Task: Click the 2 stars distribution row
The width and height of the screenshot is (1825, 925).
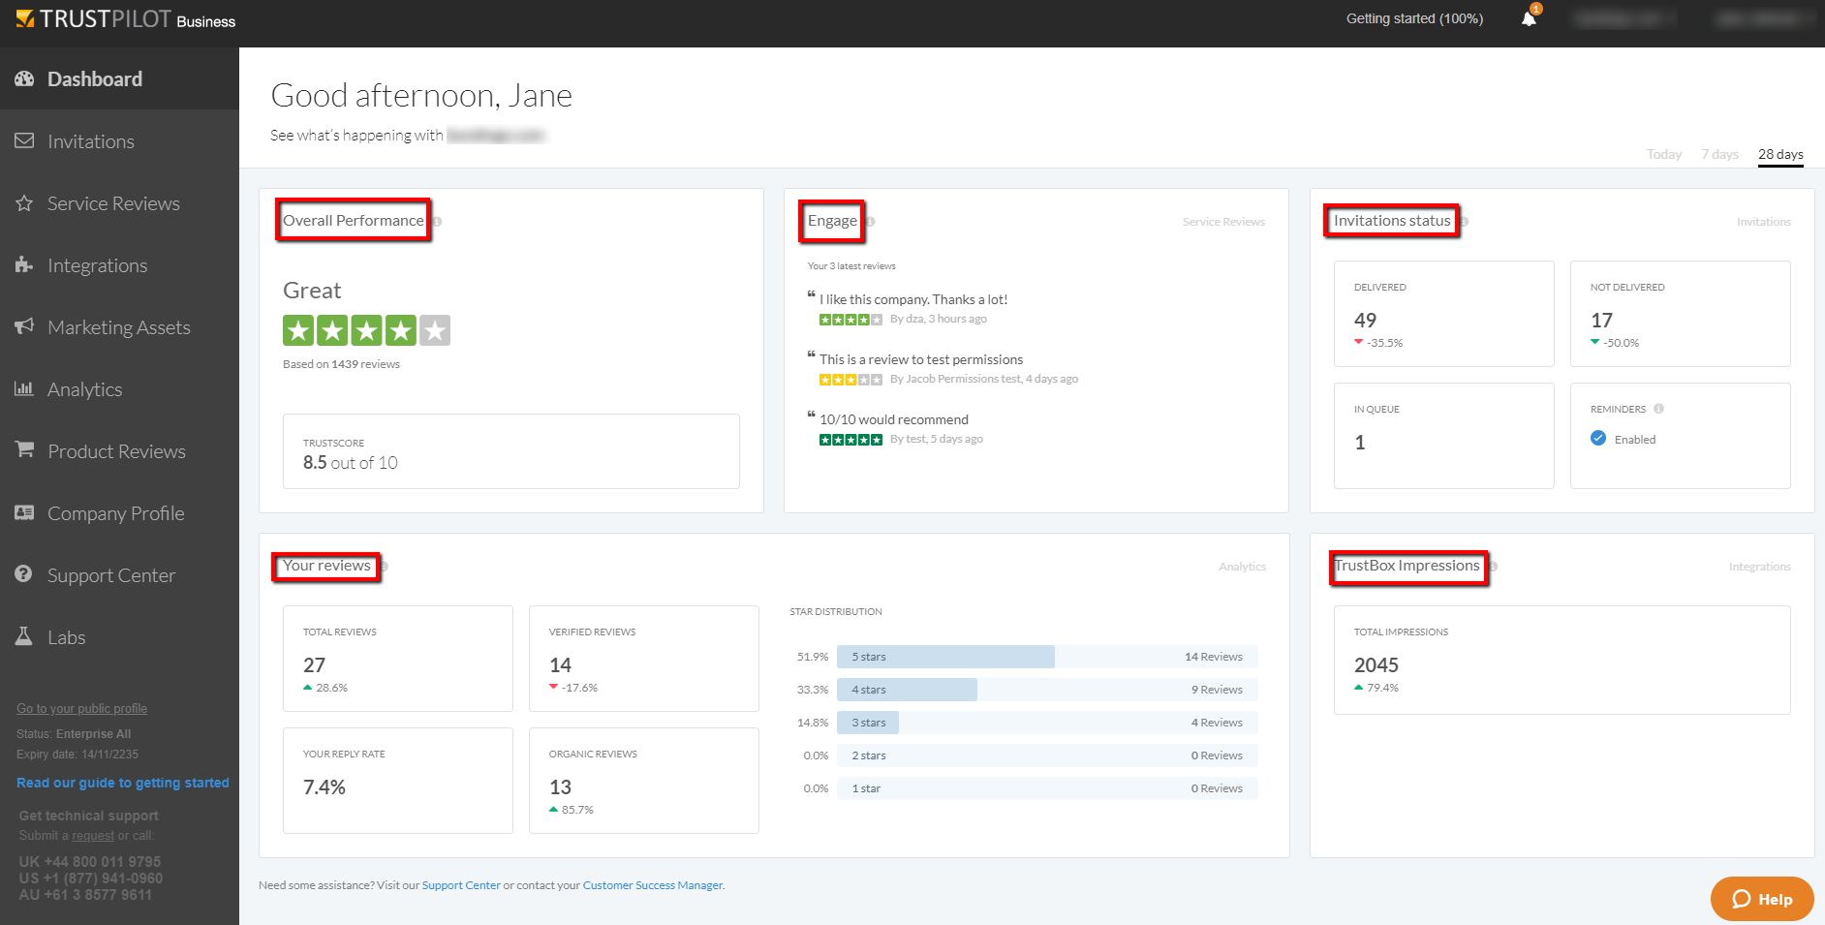Action: pos(1047,755)
